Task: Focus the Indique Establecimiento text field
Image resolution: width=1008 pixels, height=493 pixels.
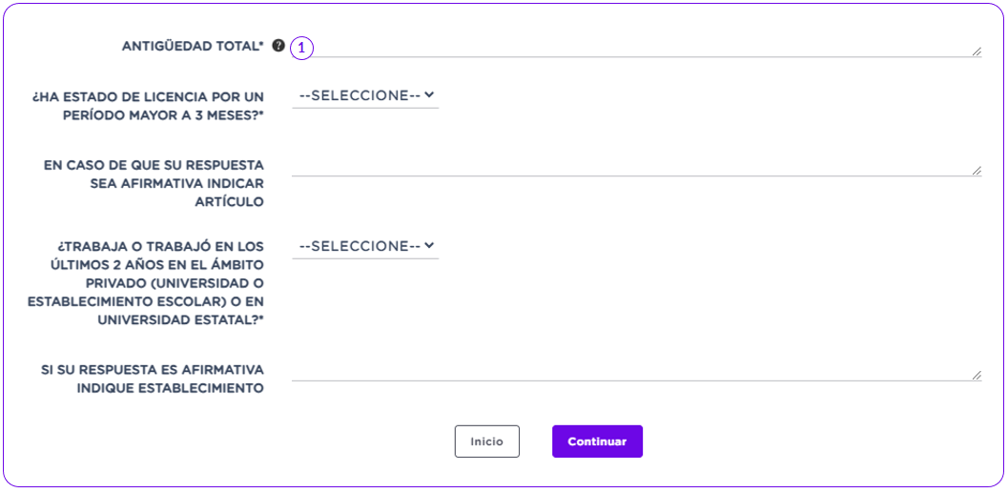Action: pos(636,371)
